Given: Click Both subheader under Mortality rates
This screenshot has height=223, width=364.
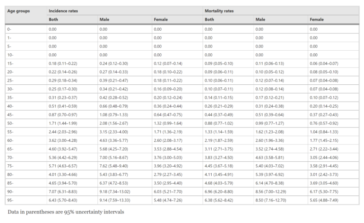Looking at the screenshot, I should [x=209, y=20].
